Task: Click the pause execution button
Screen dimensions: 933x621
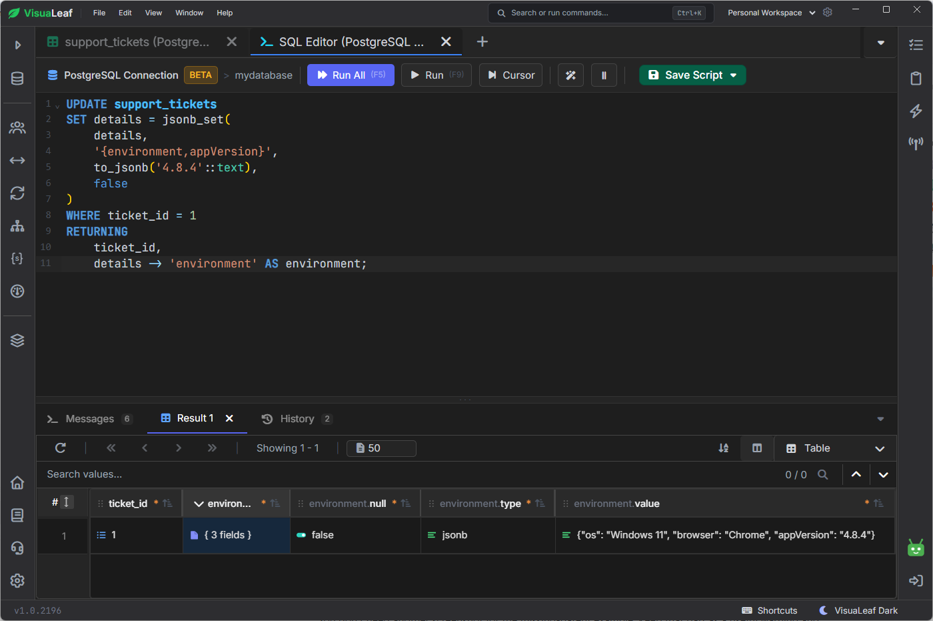Action: (x=604, y=75)
